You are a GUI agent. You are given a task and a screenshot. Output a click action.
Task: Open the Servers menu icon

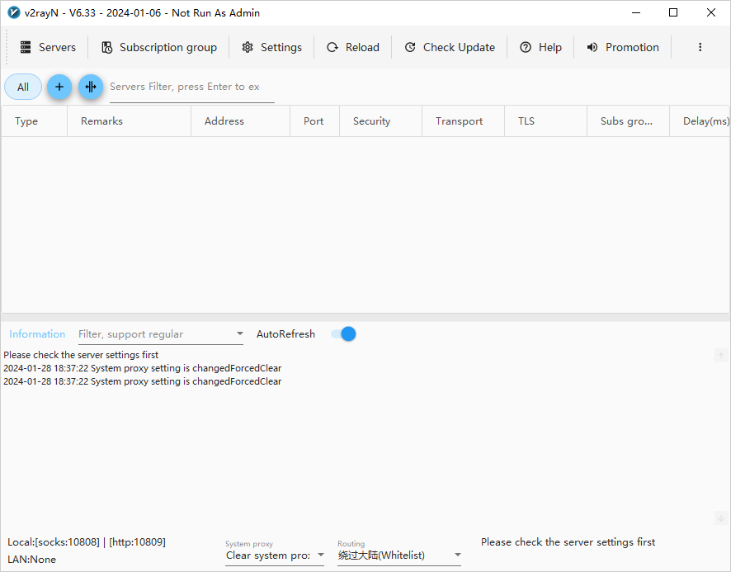click(x=26, y=47)
